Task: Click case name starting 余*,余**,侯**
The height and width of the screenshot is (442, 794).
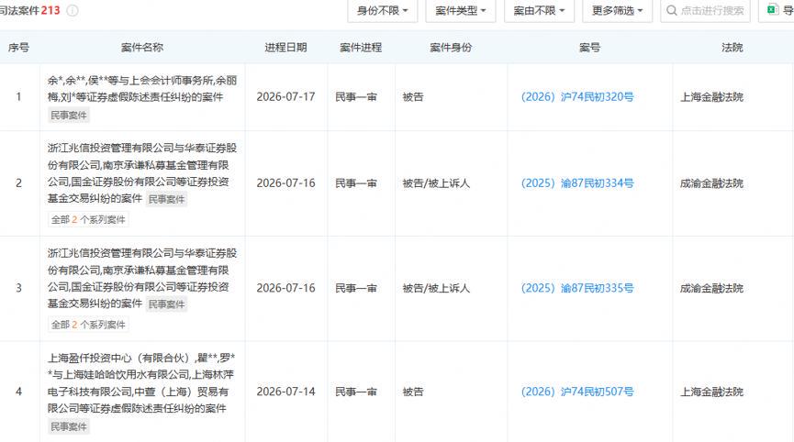Action: point(142,89)
